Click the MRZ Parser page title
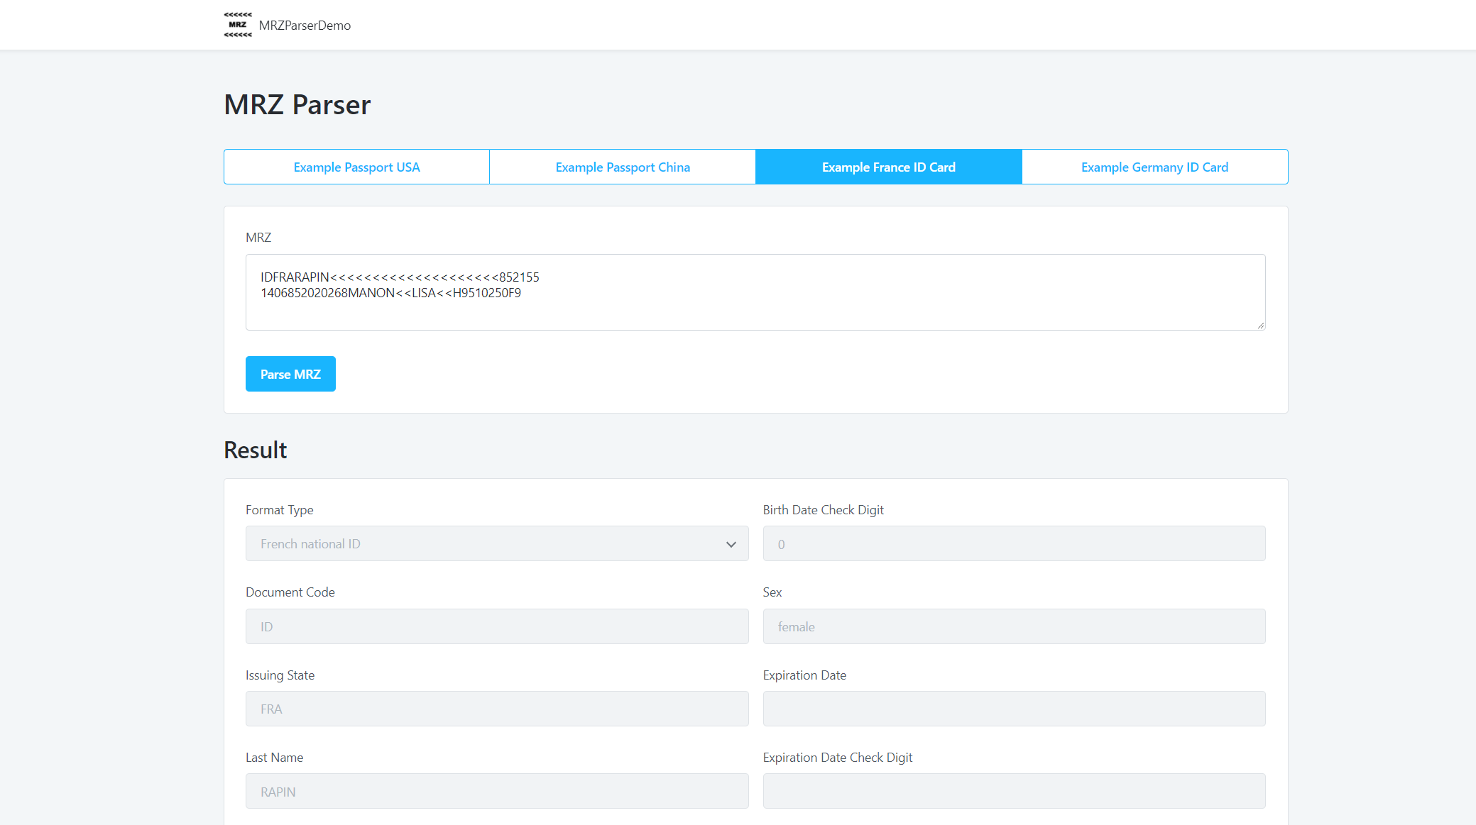 [x=297, y=104]
